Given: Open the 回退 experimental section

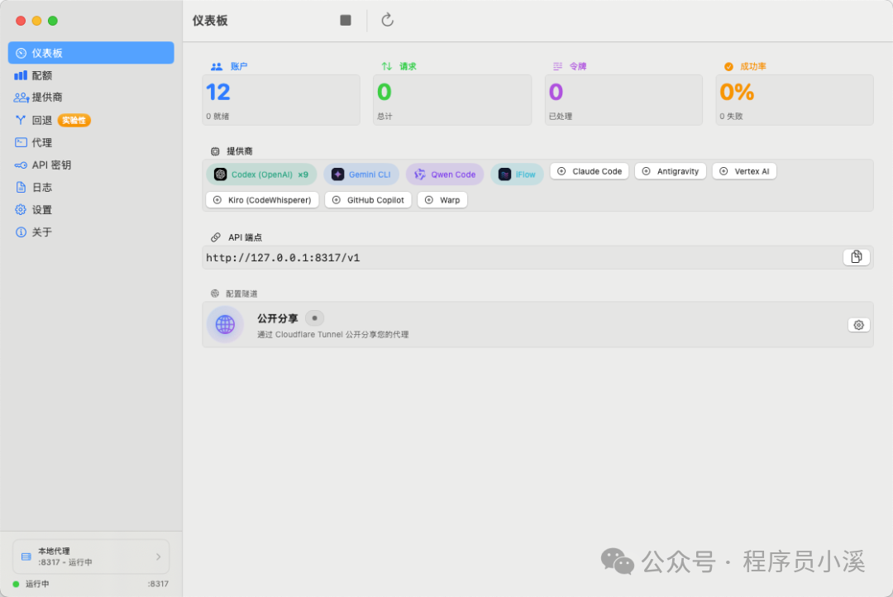Looking at the screenshot, I should pos(91,120).
